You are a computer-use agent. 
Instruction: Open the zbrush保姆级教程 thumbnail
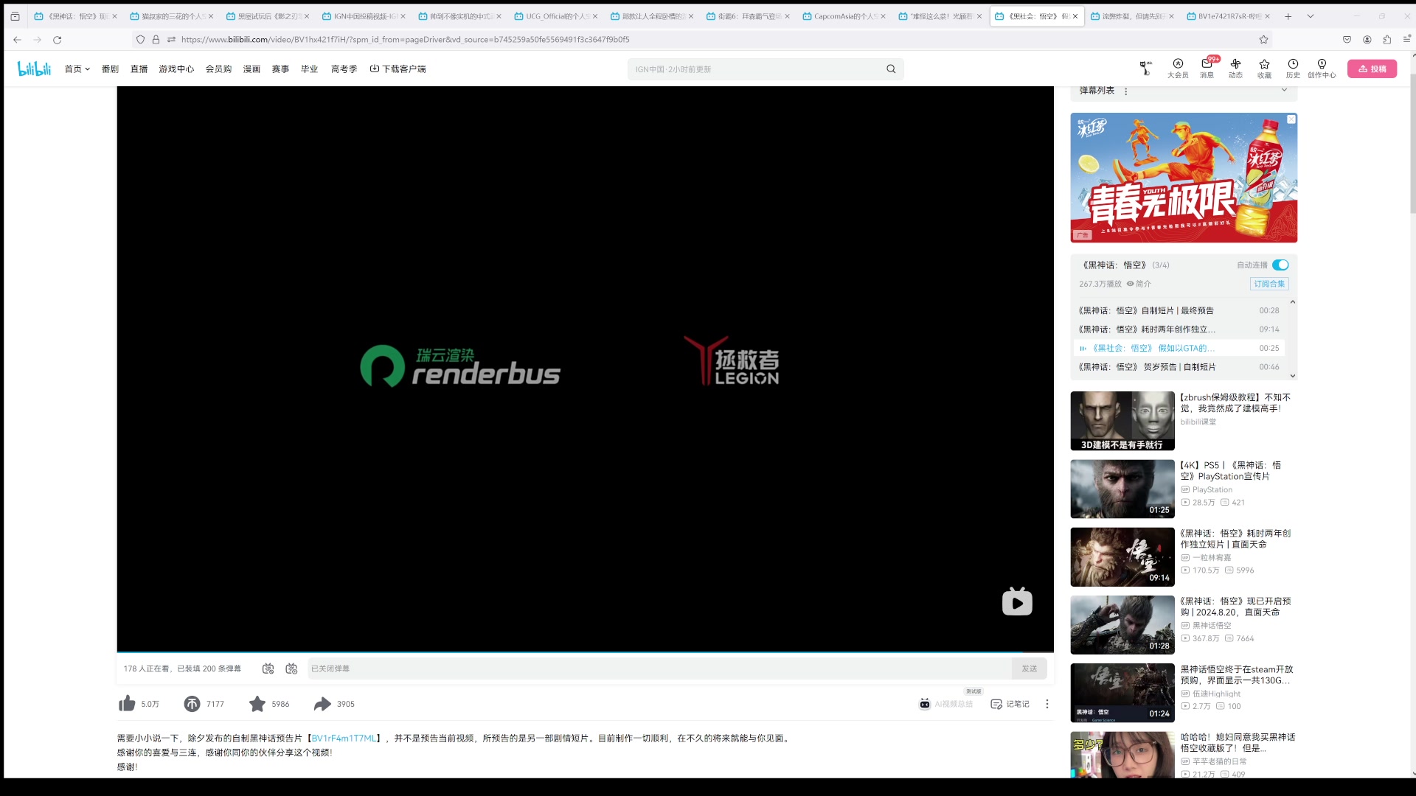tap(1122, 421)
